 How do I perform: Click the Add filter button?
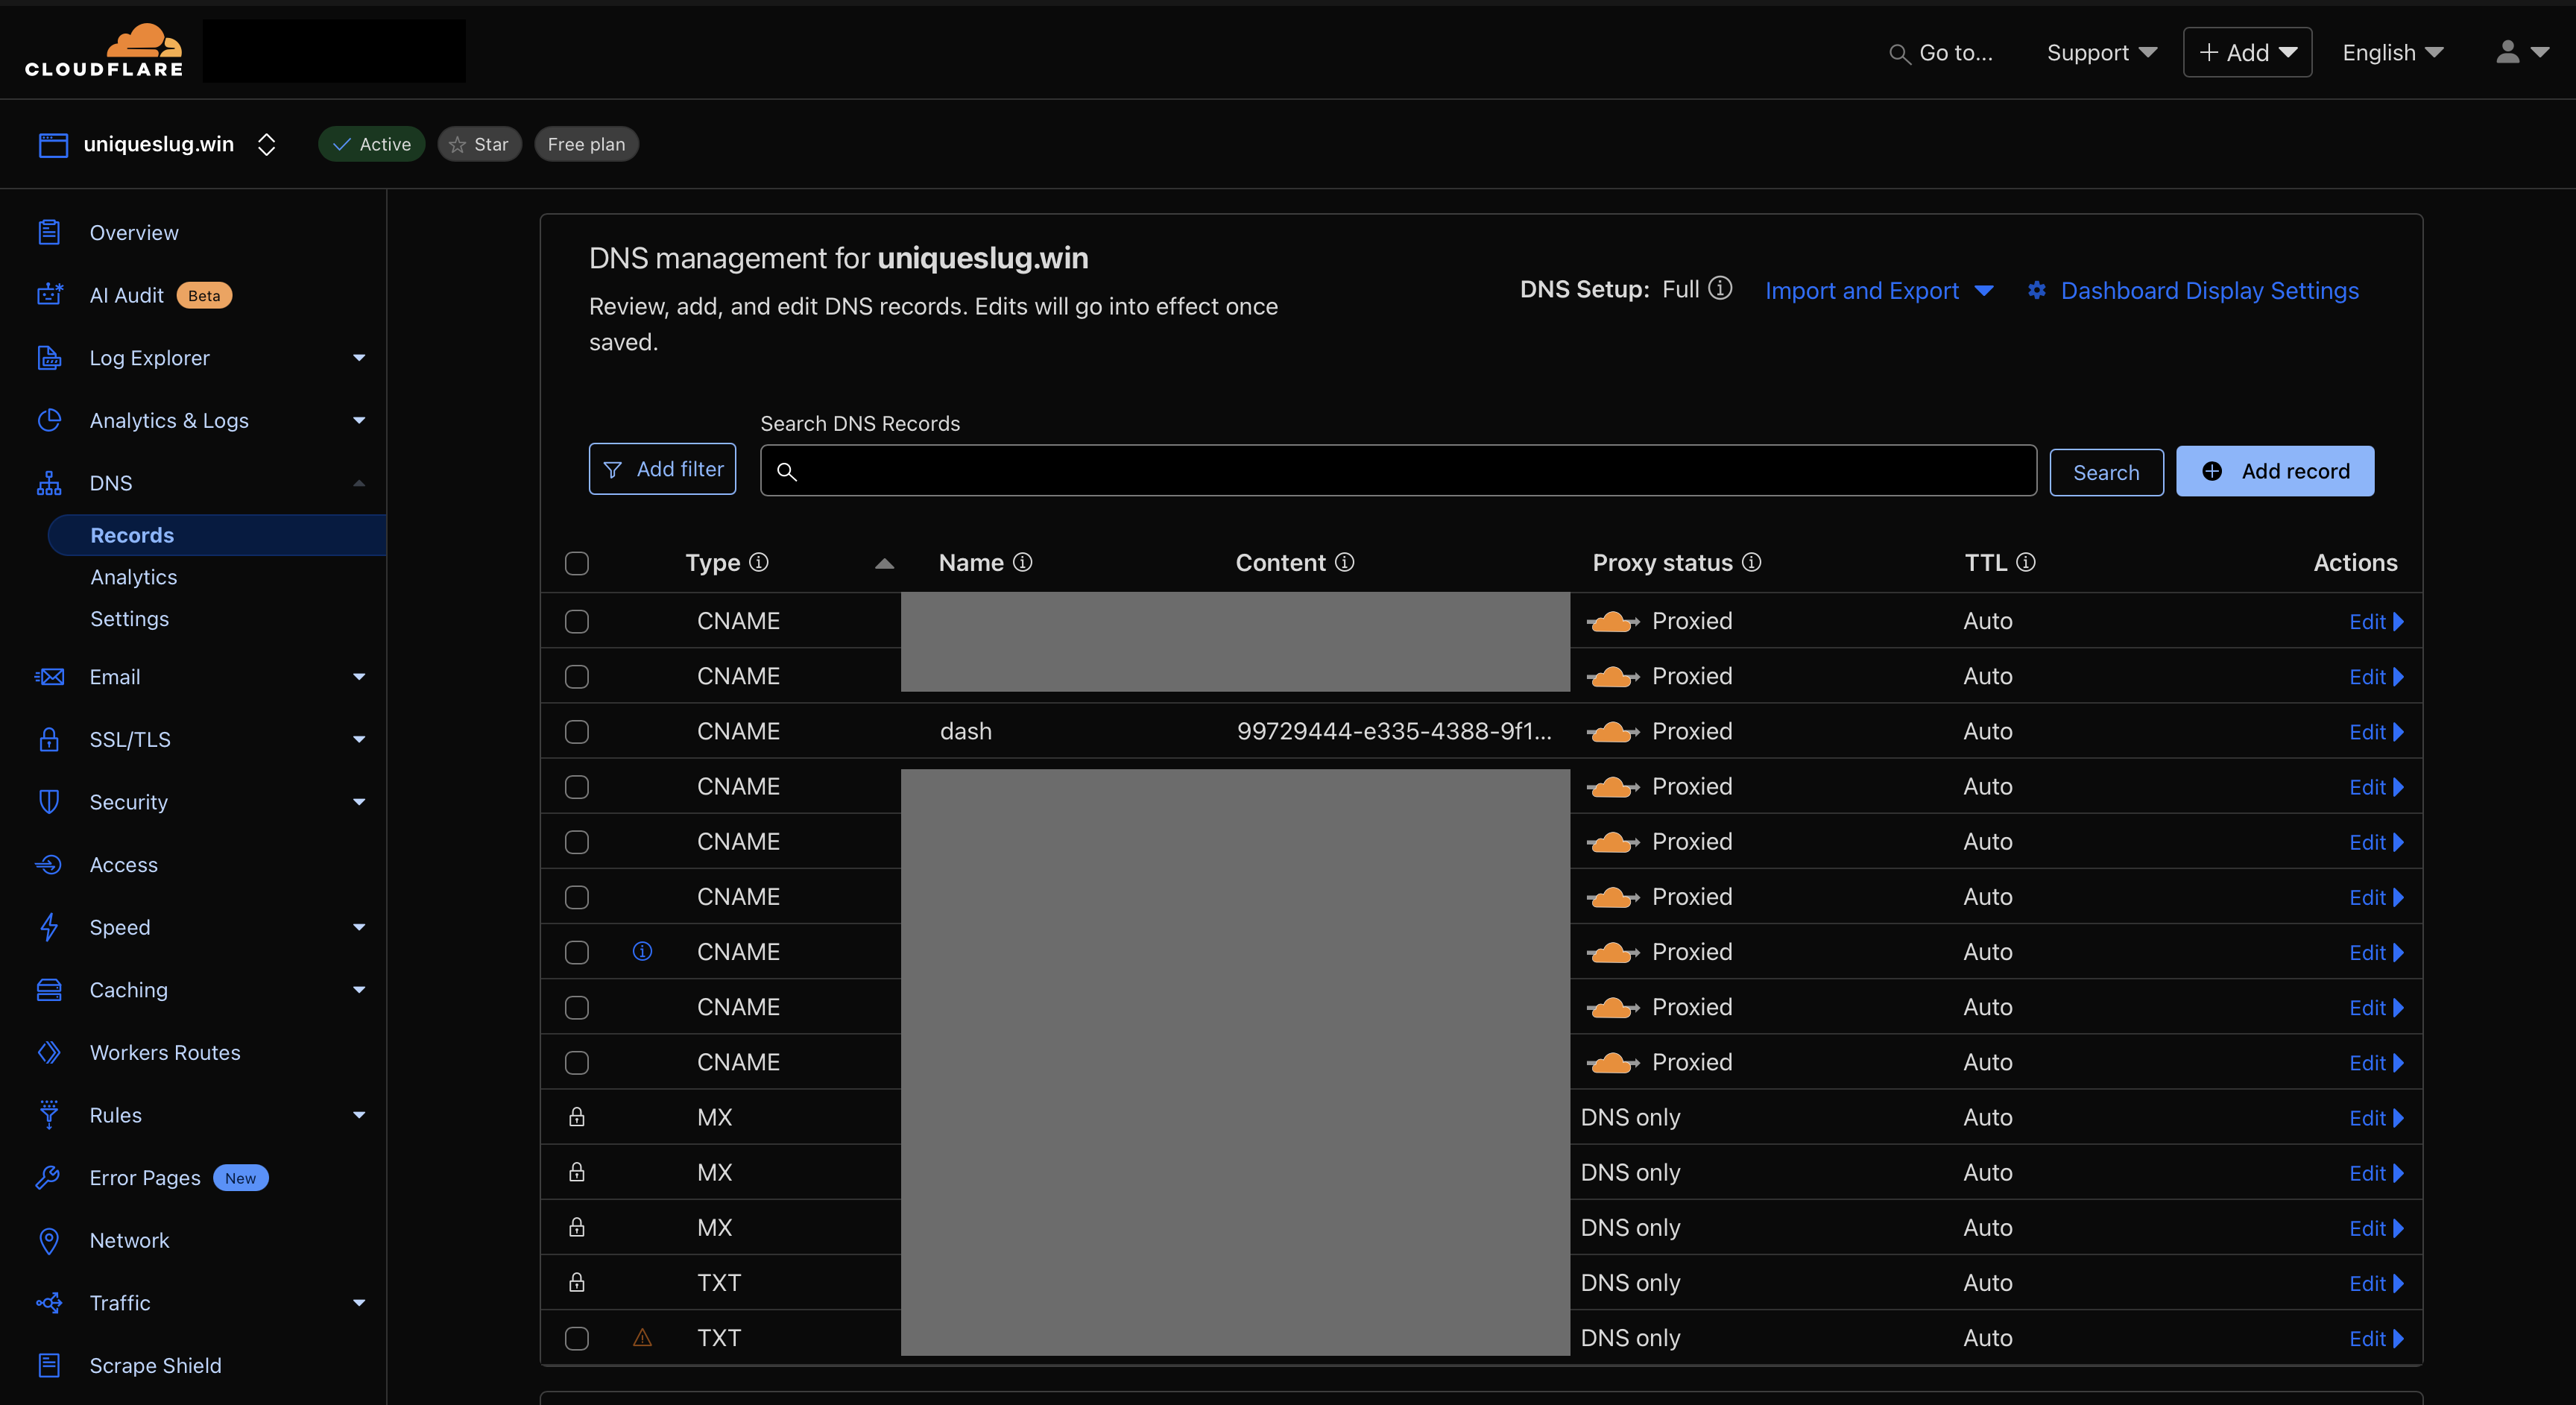pyautogui.click(x=662, y=469)
